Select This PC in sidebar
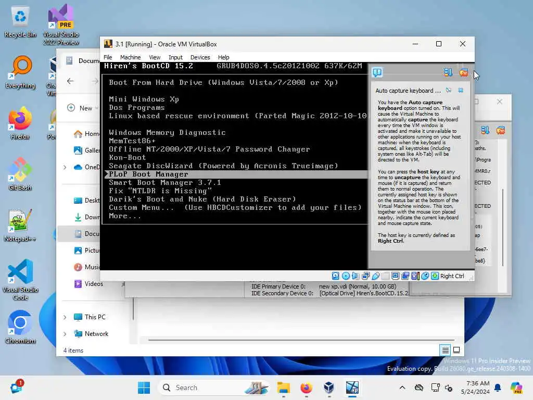 (90, 317)
